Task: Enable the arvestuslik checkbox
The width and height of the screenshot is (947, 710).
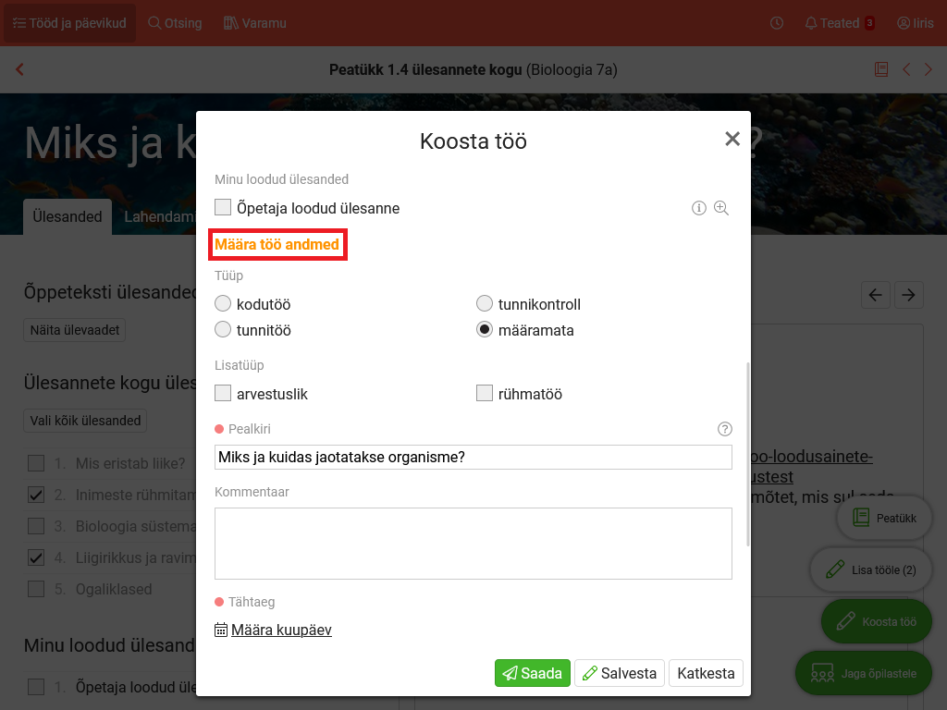Action: point(223,394)
